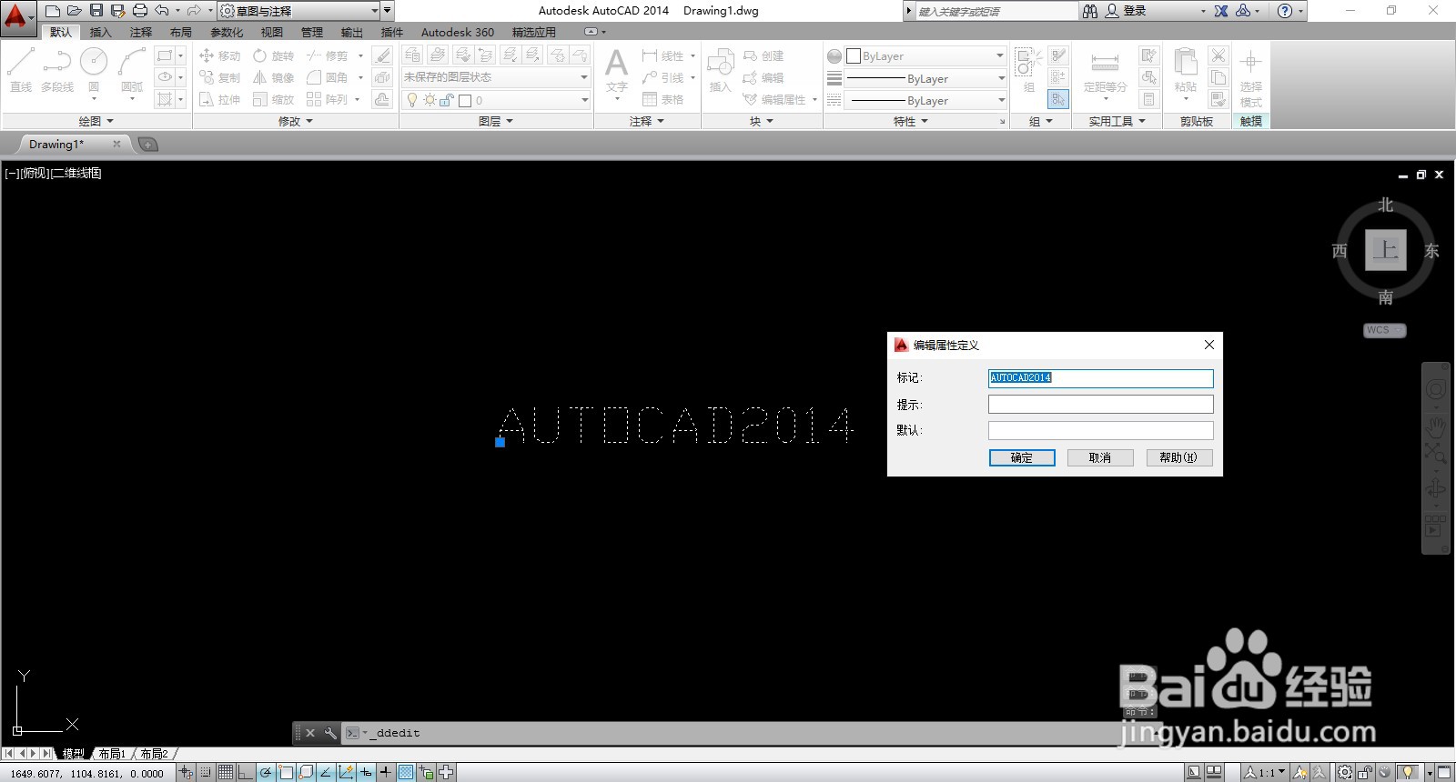The height and width of the screenshot is (782, 1456).
Task: Save the drawing with the floppy icon
Action: click(96, 11)
